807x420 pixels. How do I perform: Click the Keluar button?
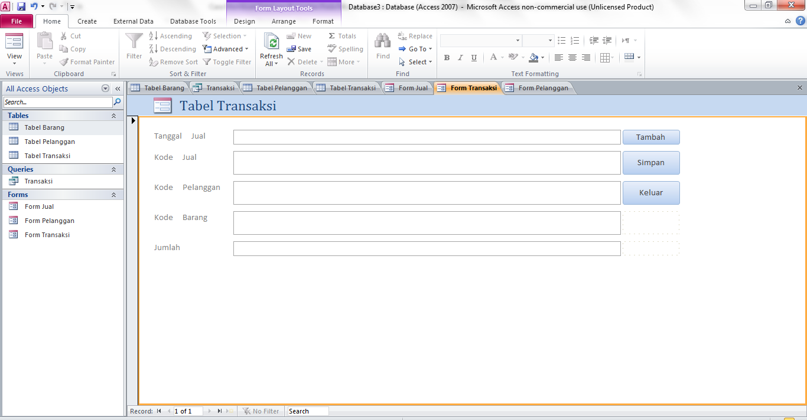point(651,193)
